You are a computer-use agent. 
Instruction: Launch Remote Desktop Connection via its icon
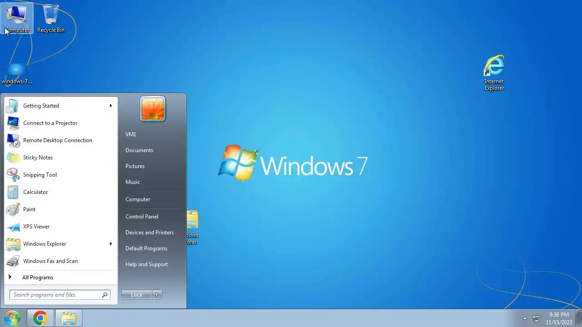(13, 140)
